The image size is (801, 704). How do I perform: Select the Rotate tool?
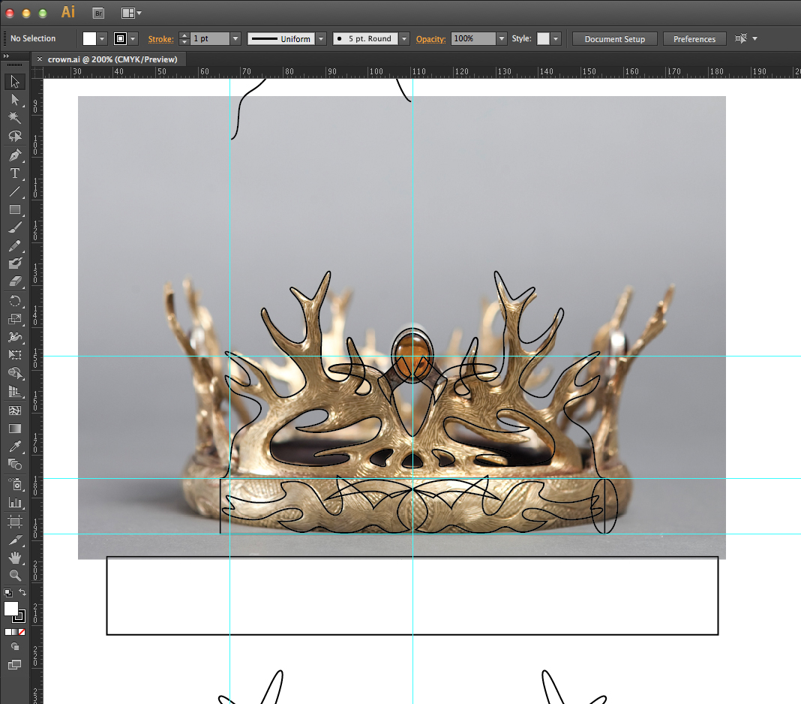(15, 301)
